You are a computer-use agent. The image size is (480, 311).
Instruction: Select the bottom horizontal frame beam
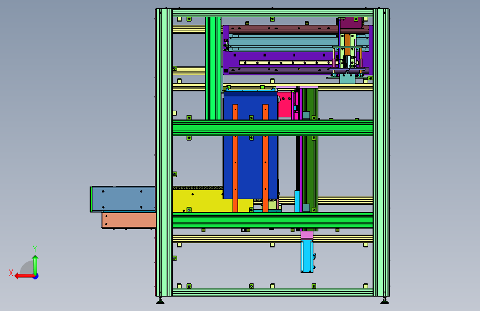point(272,292)
